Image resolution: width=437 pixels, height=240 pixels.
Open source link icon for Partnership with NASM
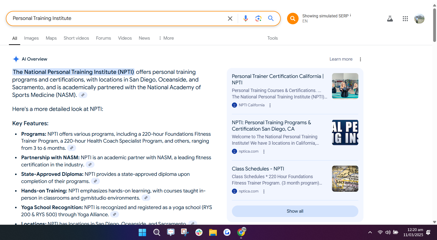pos(90,165)
